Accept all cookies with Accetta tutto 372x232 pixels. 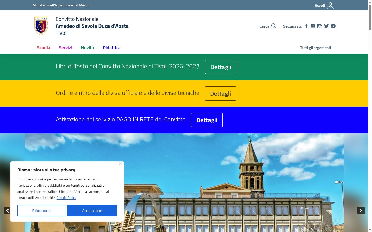[x=92, y=211]
